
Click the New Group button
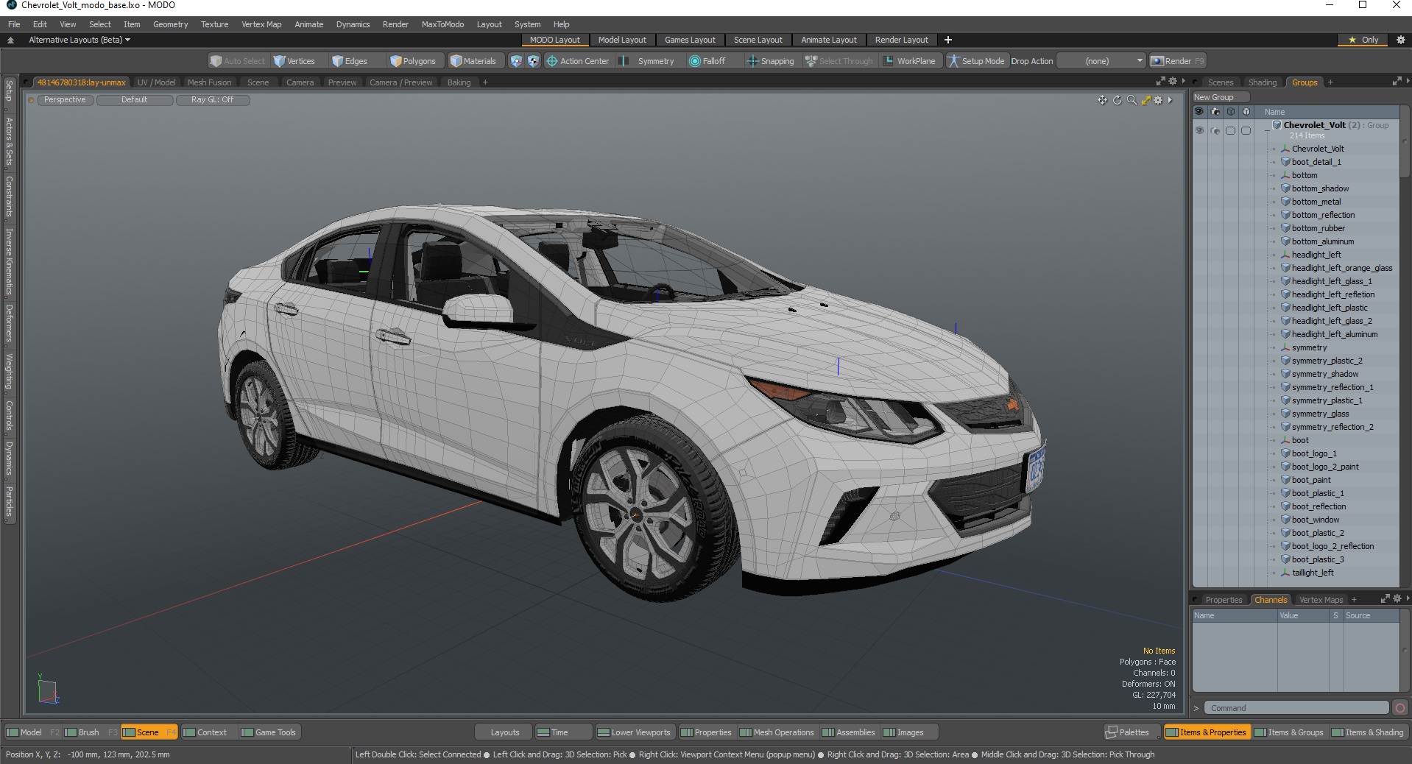1220,97
